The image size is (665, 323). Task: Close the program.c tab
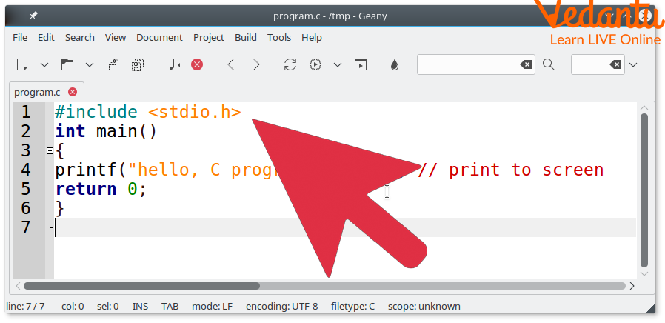[73, 93]
